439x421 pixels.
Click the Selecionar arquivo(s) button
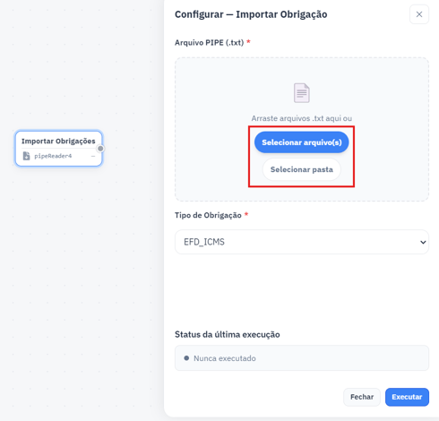302,142
